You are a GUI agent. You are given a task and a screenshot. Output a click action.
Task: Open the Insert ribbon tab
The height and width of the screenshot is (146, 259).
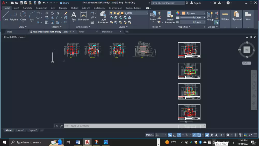click(16, 8)
